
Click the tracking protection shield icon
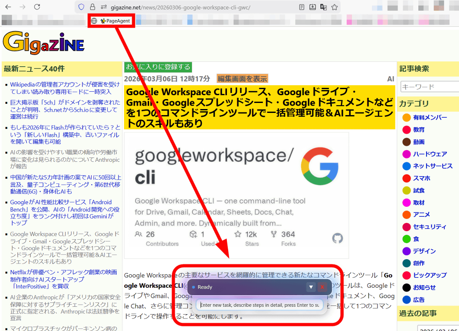[x=81, y=7]
